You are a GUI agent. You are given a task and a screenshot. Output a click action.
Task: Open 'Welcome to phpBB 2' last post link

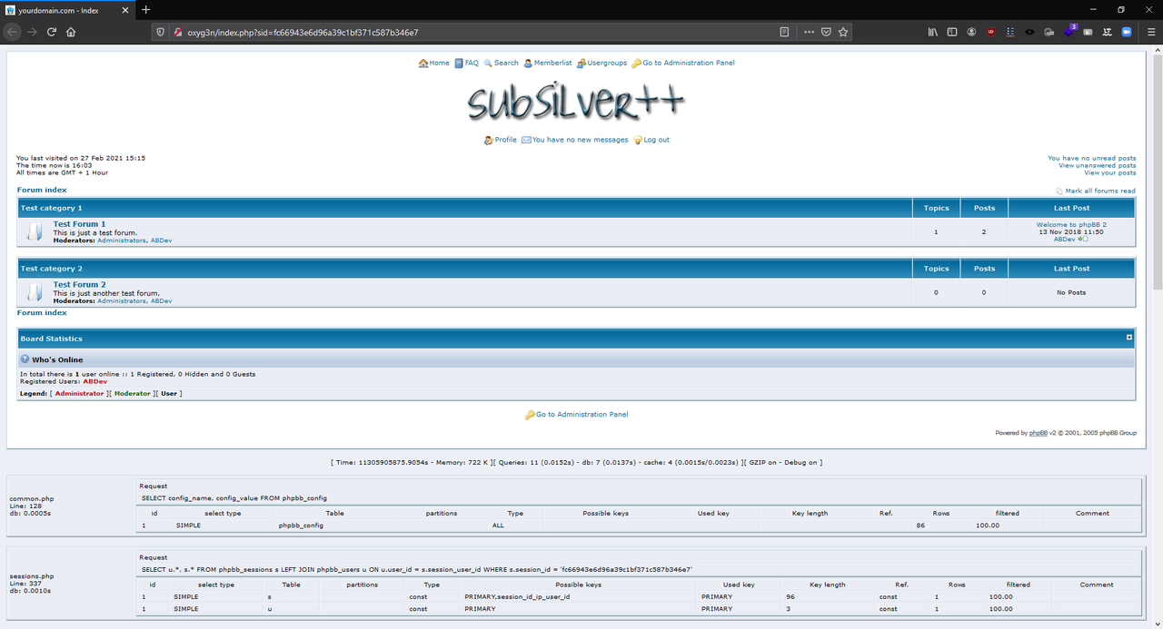click(1071, 225)
